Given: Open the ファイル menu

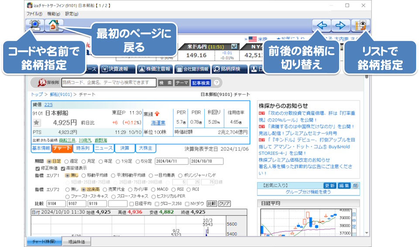Looking at the screenshot, I should (x=34, y=14).
